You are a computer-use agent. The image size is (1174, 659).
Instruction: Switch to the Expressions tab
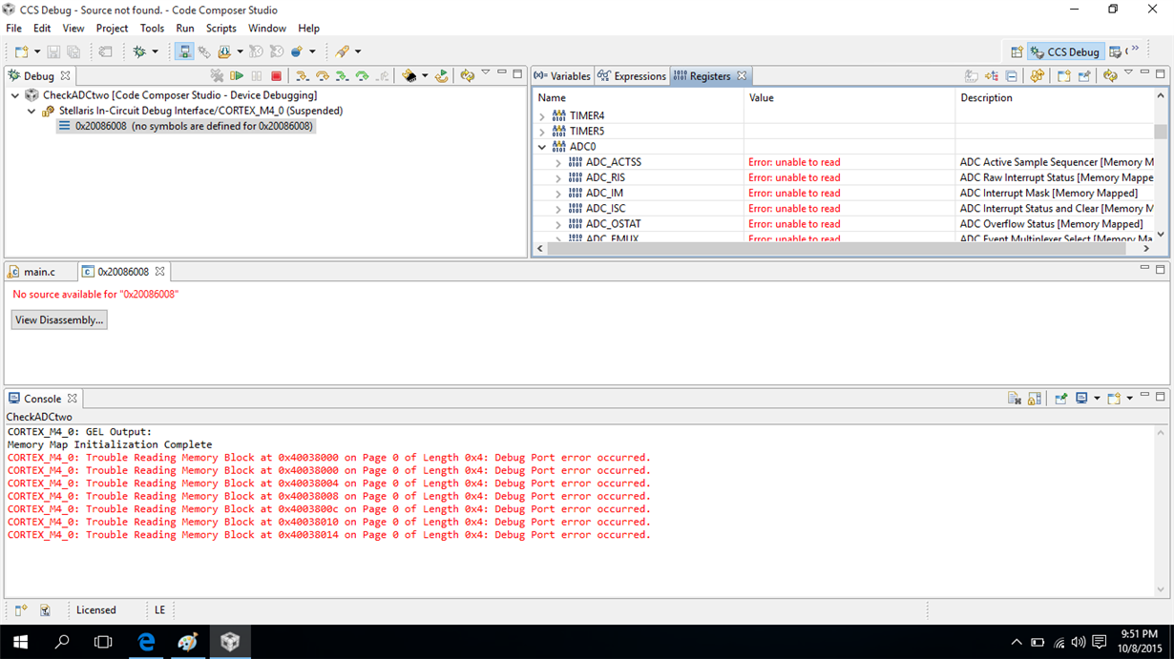(x=632, y=76)
